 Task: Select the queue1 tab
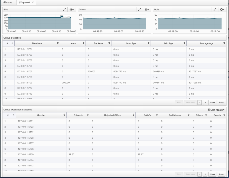(24, 3)
